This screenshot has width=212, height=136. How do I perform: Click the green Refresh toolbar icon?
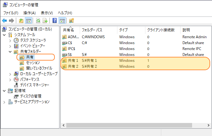point(38,20)
